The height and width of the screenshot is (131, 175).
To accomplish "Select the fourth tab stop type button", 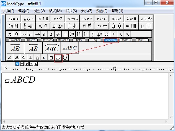I will tap(31, 64).
